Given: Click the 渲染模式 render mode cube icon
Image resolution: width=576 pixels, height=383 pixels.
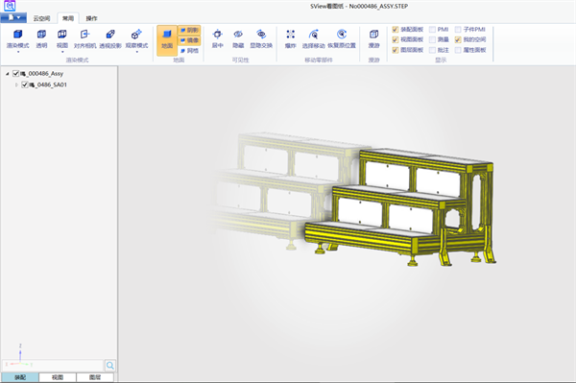Looking at the screenshot, I should [17, 35].
